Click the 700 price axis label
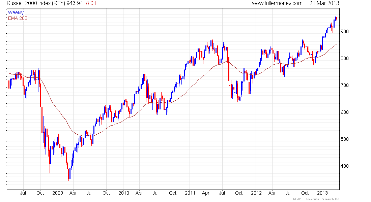 tap(344, 85)
